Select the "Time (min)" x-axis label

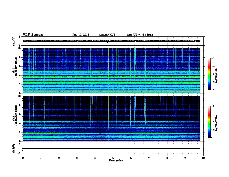(116, 161)
